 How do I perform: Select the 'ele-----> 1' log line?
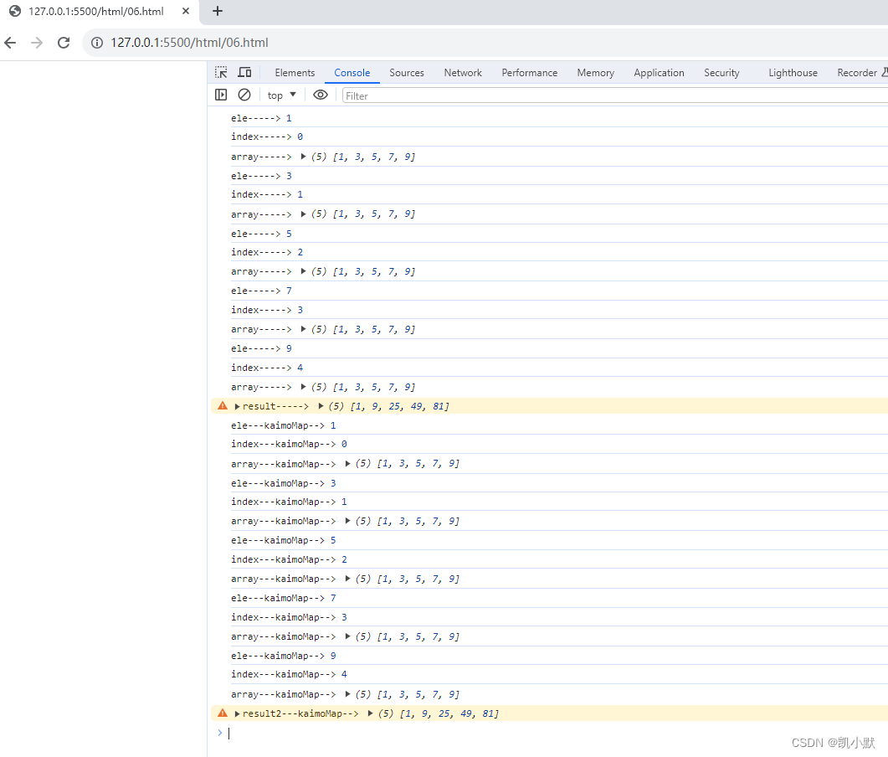tap(261, 118)
